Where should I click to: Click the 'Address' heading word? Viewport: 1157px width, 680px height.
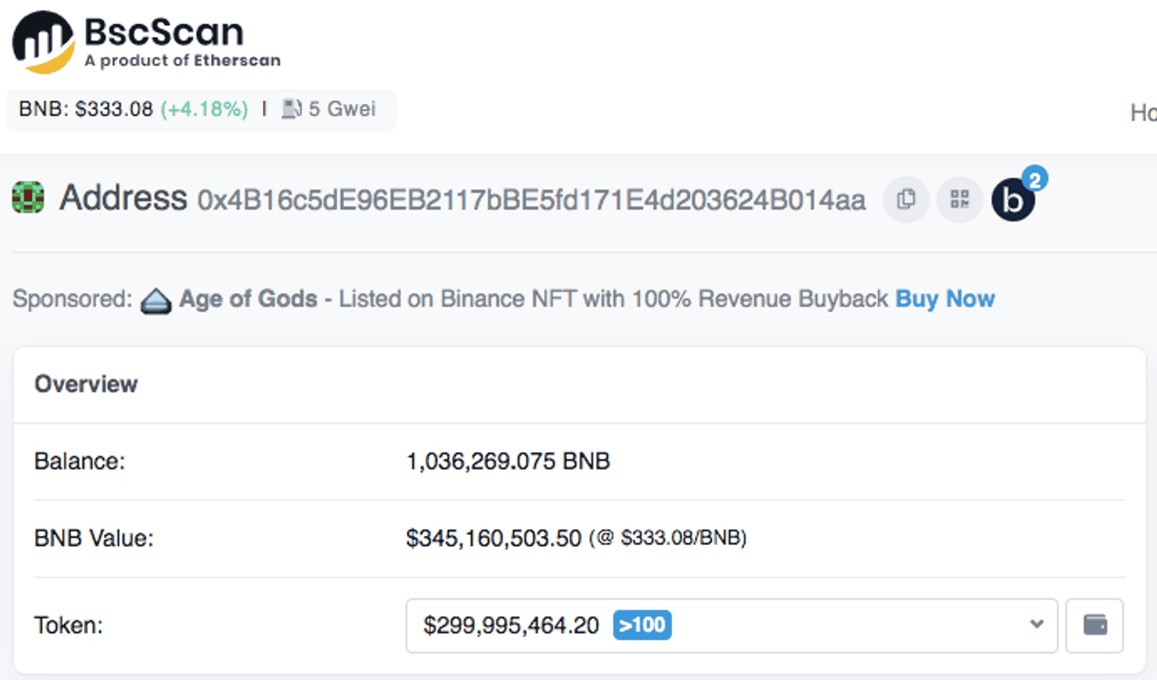123,199
